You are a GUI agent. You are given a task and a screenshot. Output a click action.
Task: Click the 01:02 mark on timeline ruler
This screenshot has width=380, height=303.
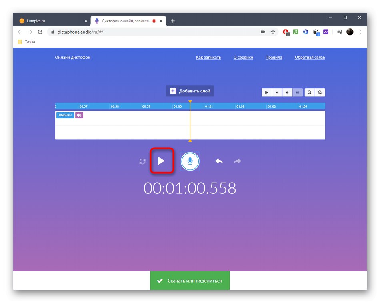[240, 106]
